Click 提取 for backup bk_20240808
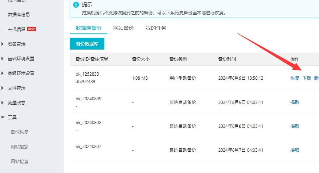 295,126
